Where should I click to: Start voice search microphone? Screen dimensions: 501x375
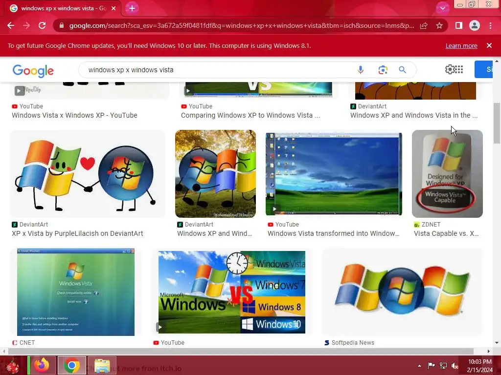click(x=361, y=70)
